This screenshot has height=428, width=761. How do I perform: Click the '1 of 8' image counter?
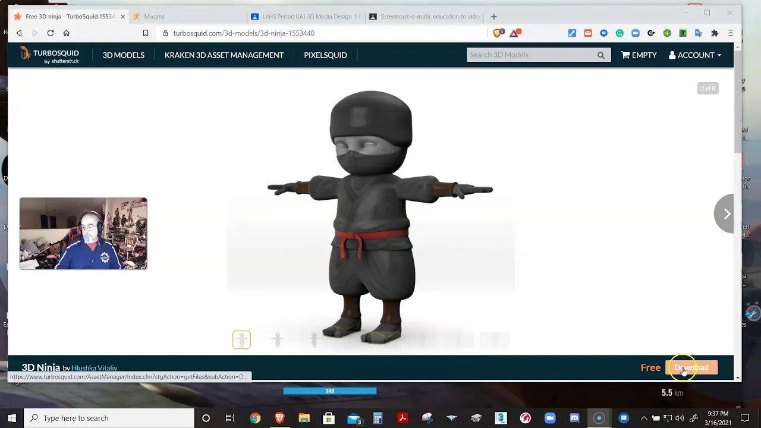click(x=708, y=89)
